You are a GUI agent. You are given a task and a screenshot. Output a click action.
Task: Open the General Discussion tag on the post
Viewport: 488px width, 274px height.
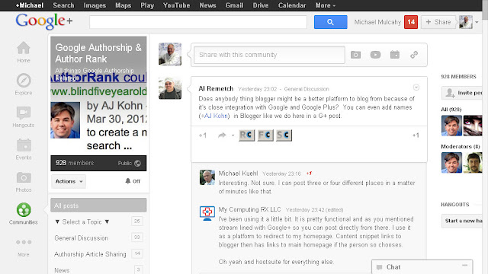(x=307, y=89)
